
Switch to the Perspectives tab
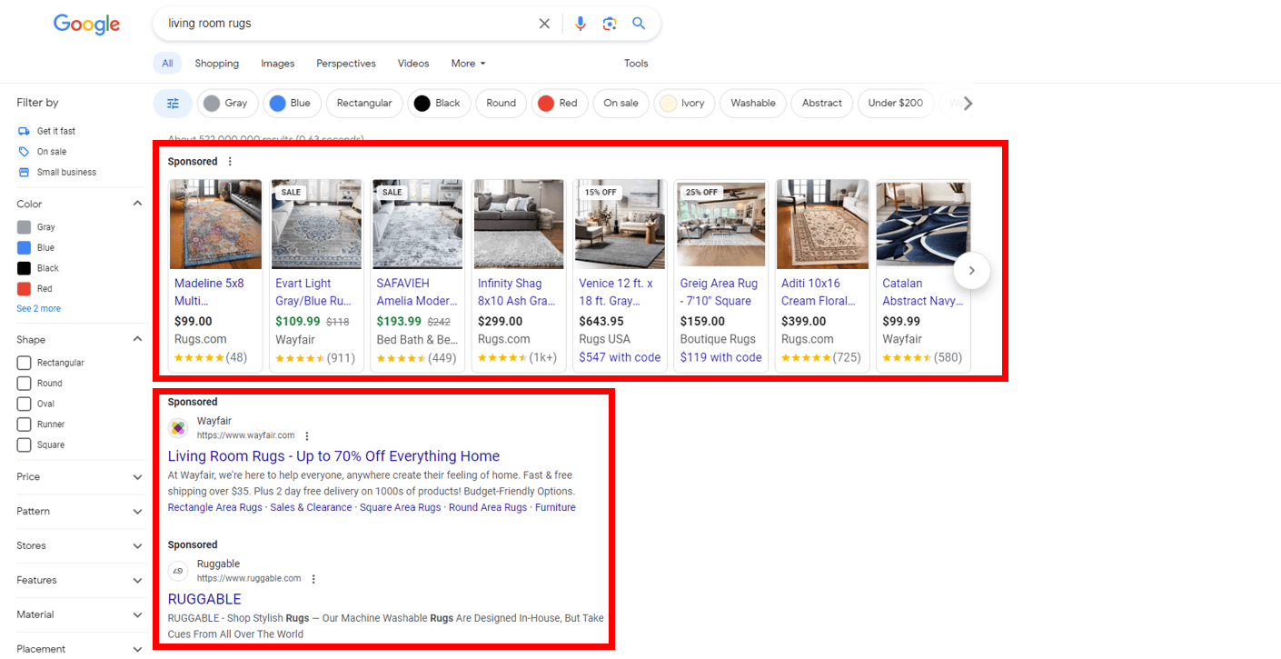click(x=346, y=64)
